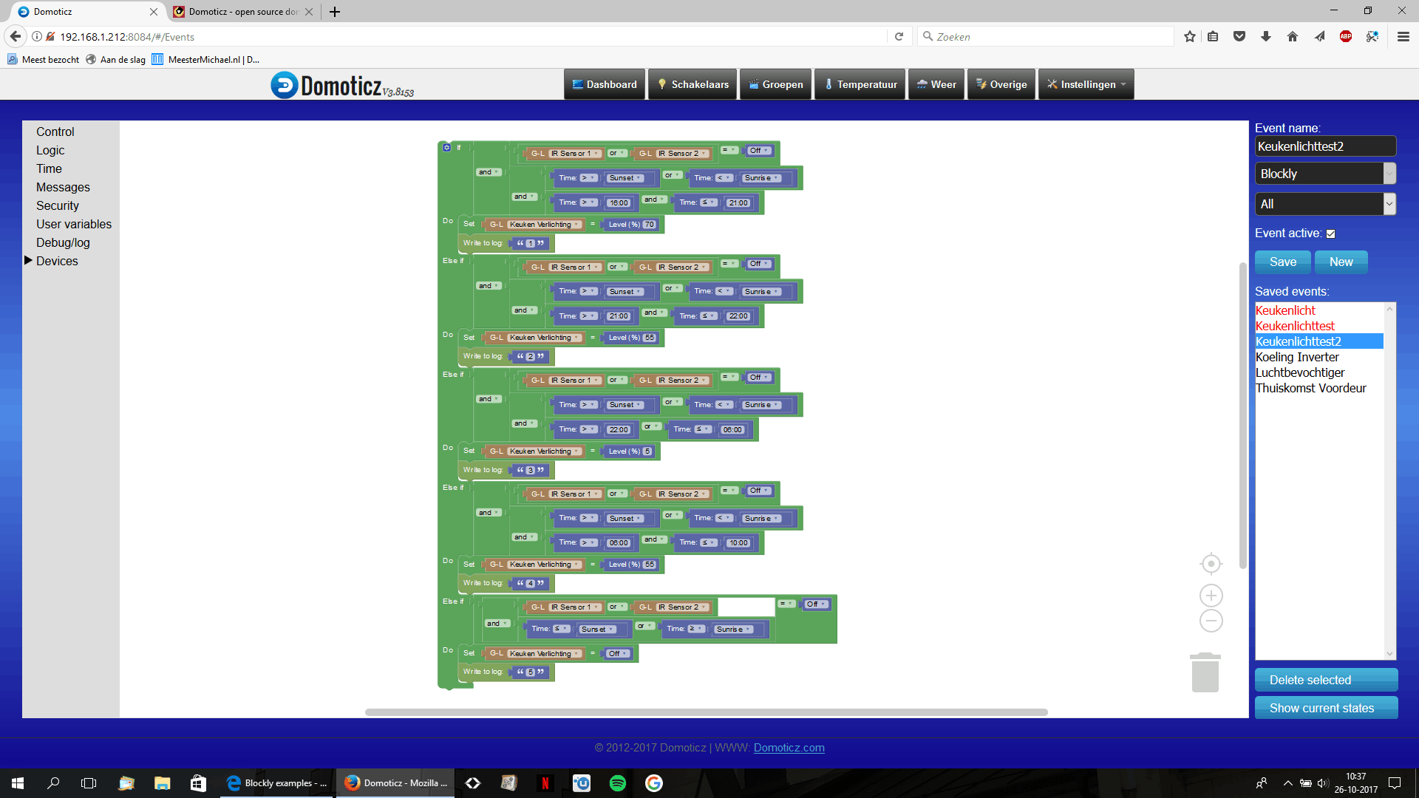
Task: Go to the Temperatuur tab
Action: 860,84
